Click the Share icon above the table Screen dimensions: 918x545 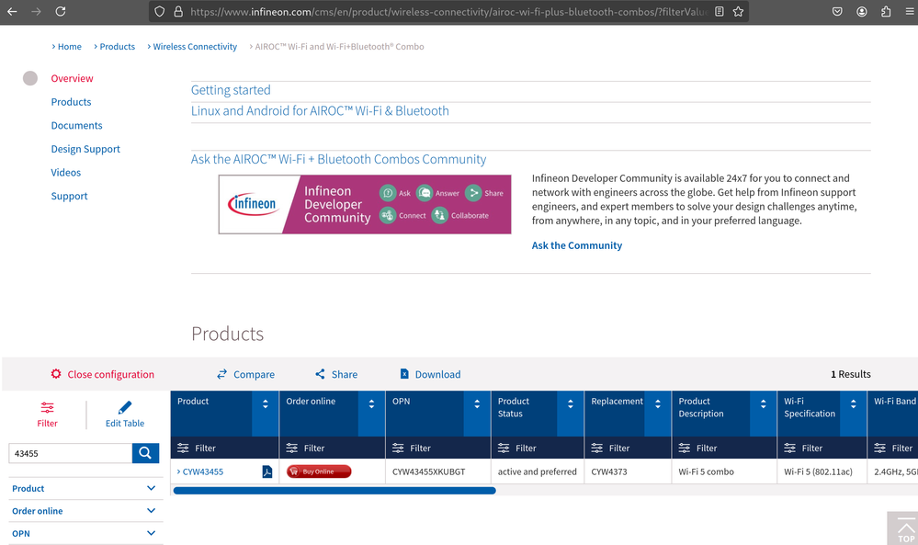click(320, 374)
